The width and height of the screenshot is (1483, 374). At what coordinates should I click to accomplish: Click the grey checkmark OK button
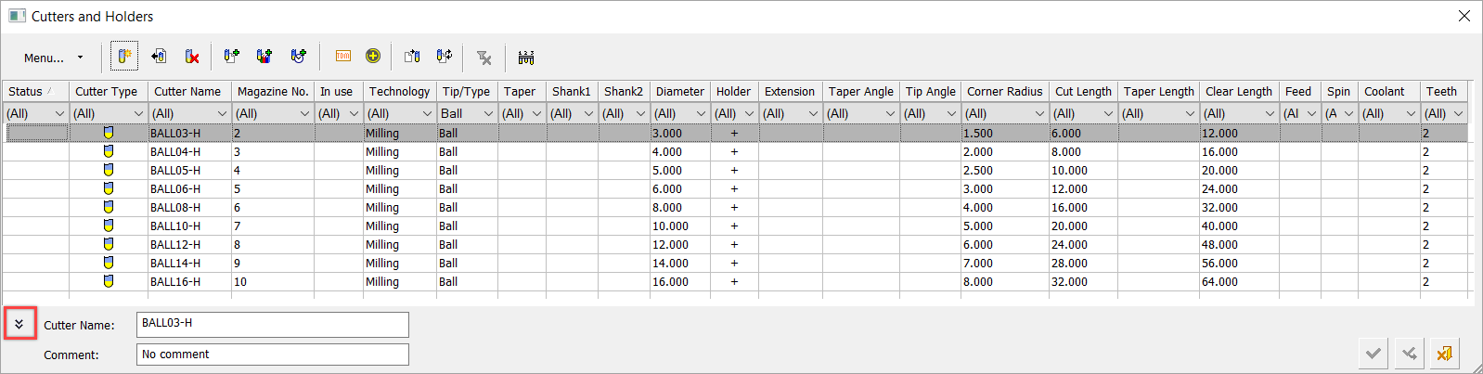[x=1373, y=354]
